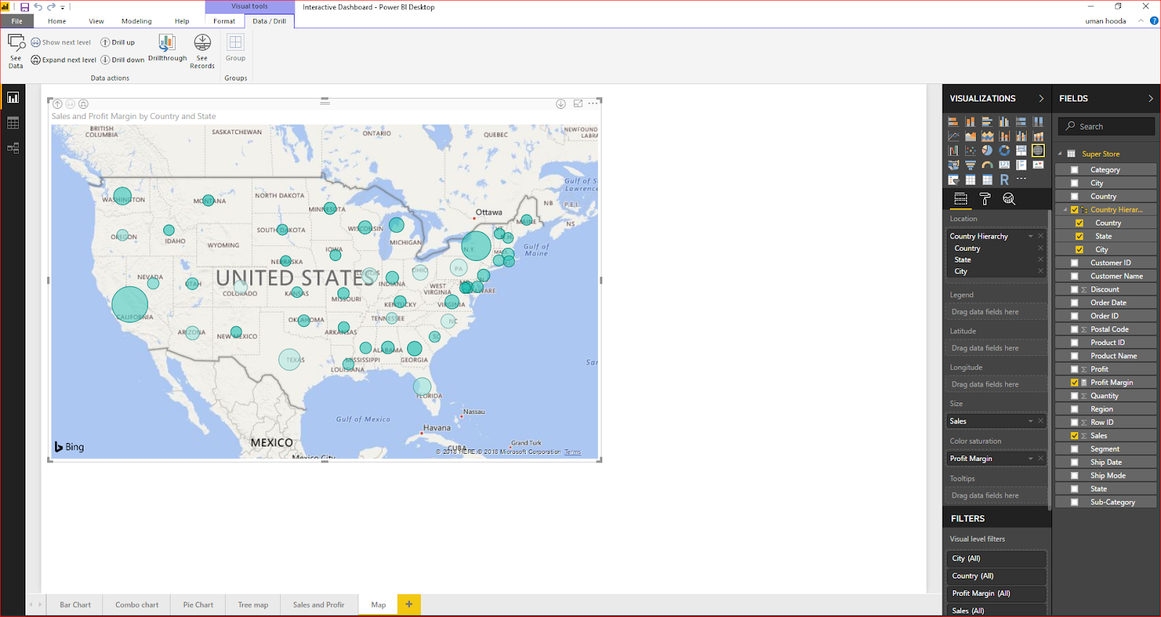Viewport: 1161px width, 617px height.
Task: Choose the donut chart visualization
Action: tap(1004, 151)
